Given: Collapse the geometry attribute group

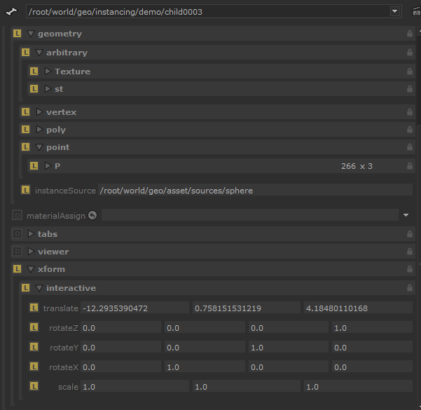Looking at the screenshot, I should [31, 34].
